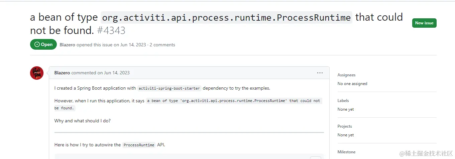Click the issue number #4343
Viewport: 455px width, 159px height.
[x=111, y=30]
